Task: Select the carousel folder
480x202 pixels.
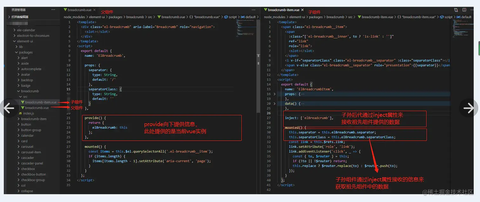Action: (27, 147)
